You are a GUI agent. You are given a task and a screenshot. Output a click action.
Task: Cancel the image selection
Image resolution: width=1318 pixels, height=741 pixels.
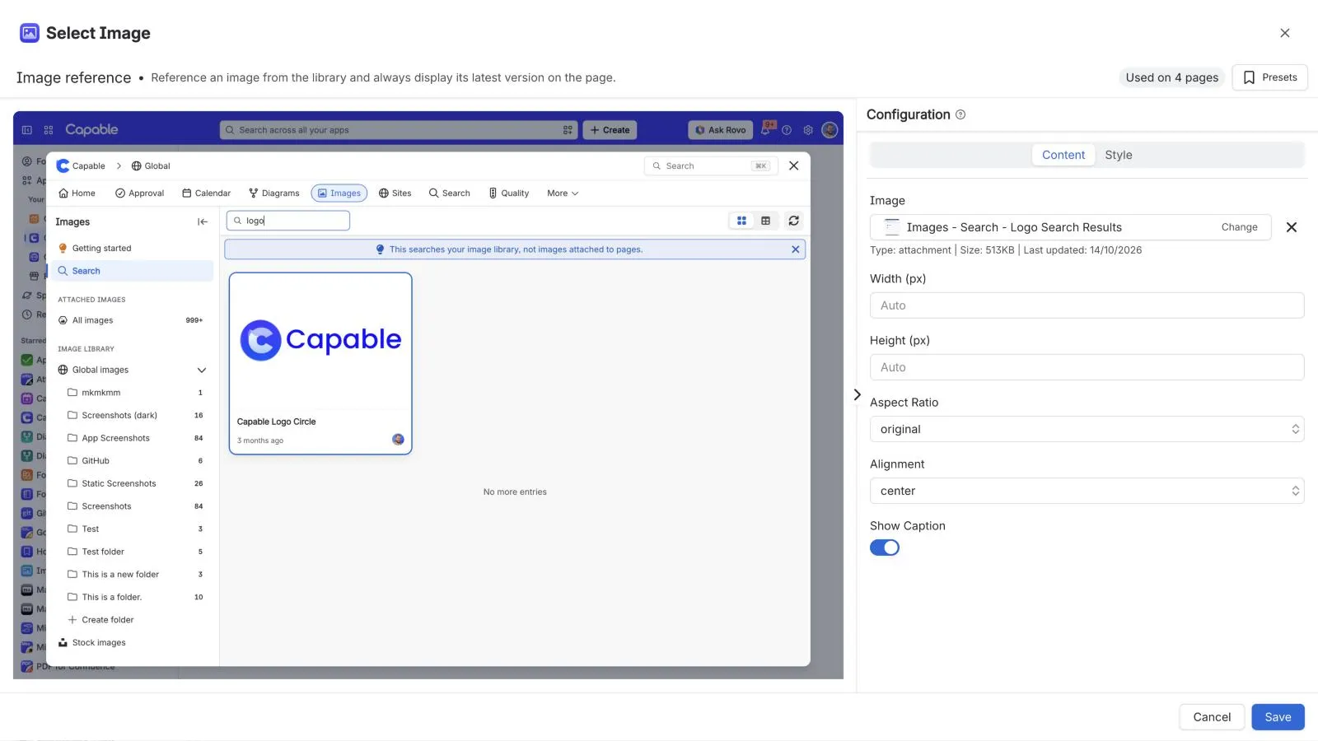tap(1212, 717)
